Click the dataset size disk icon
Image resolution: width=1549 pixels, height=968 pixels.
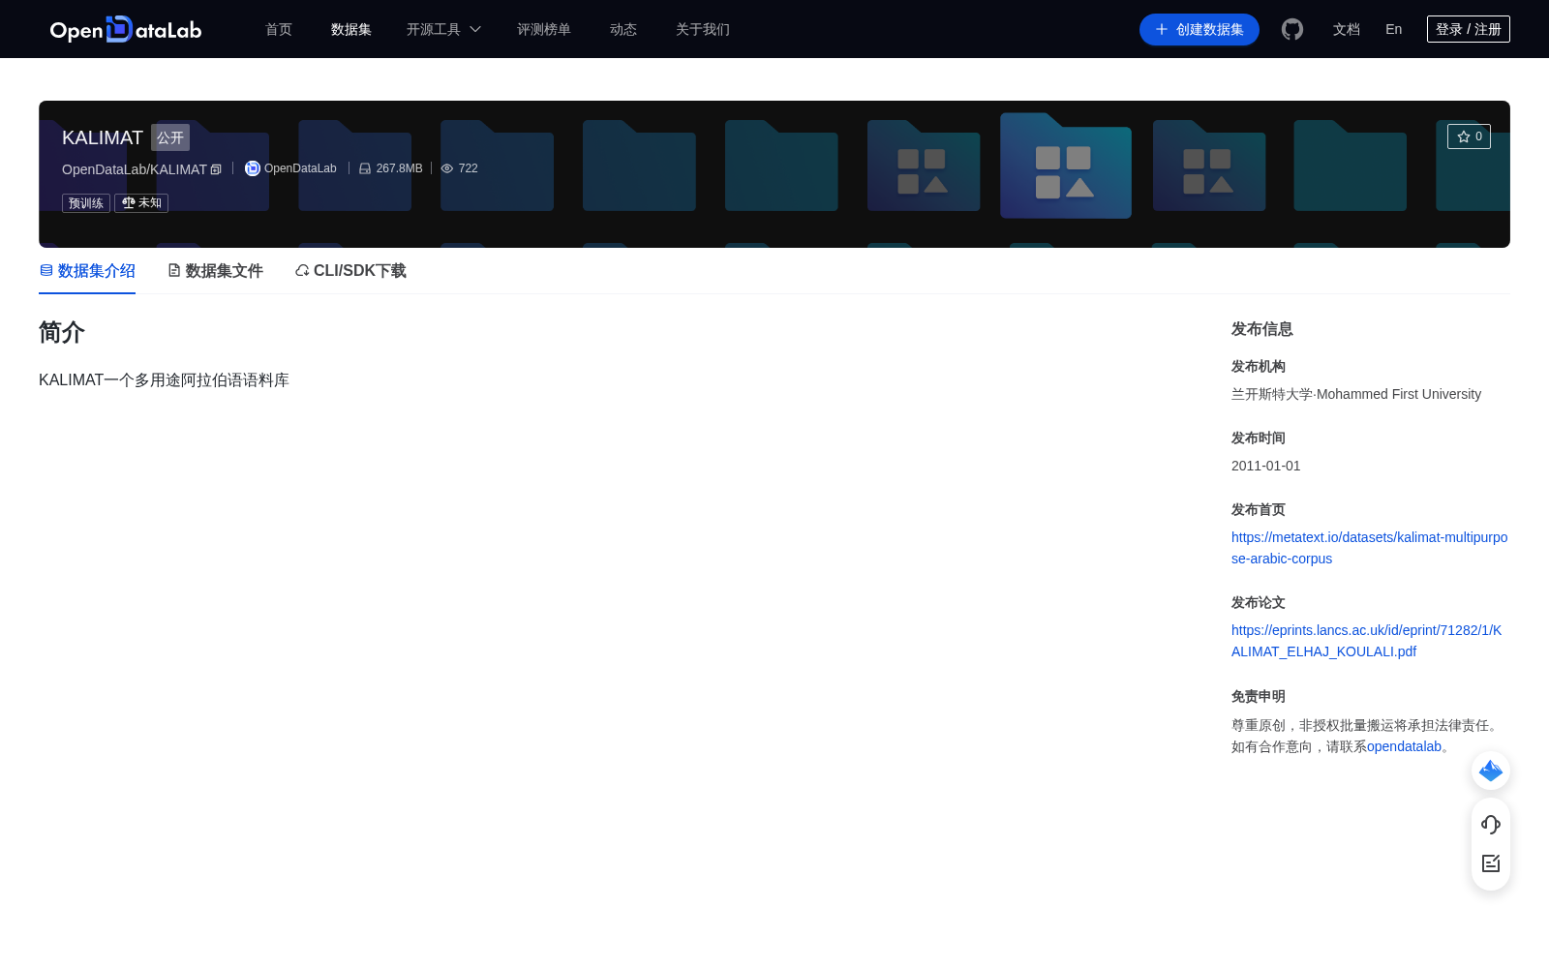tap(365, 168)
